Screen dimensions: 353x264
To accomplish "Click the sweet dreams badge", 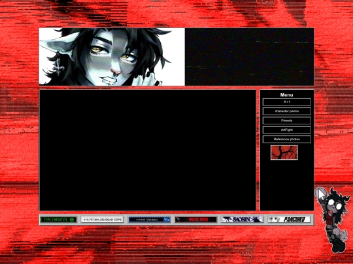I will click(149, 219).
